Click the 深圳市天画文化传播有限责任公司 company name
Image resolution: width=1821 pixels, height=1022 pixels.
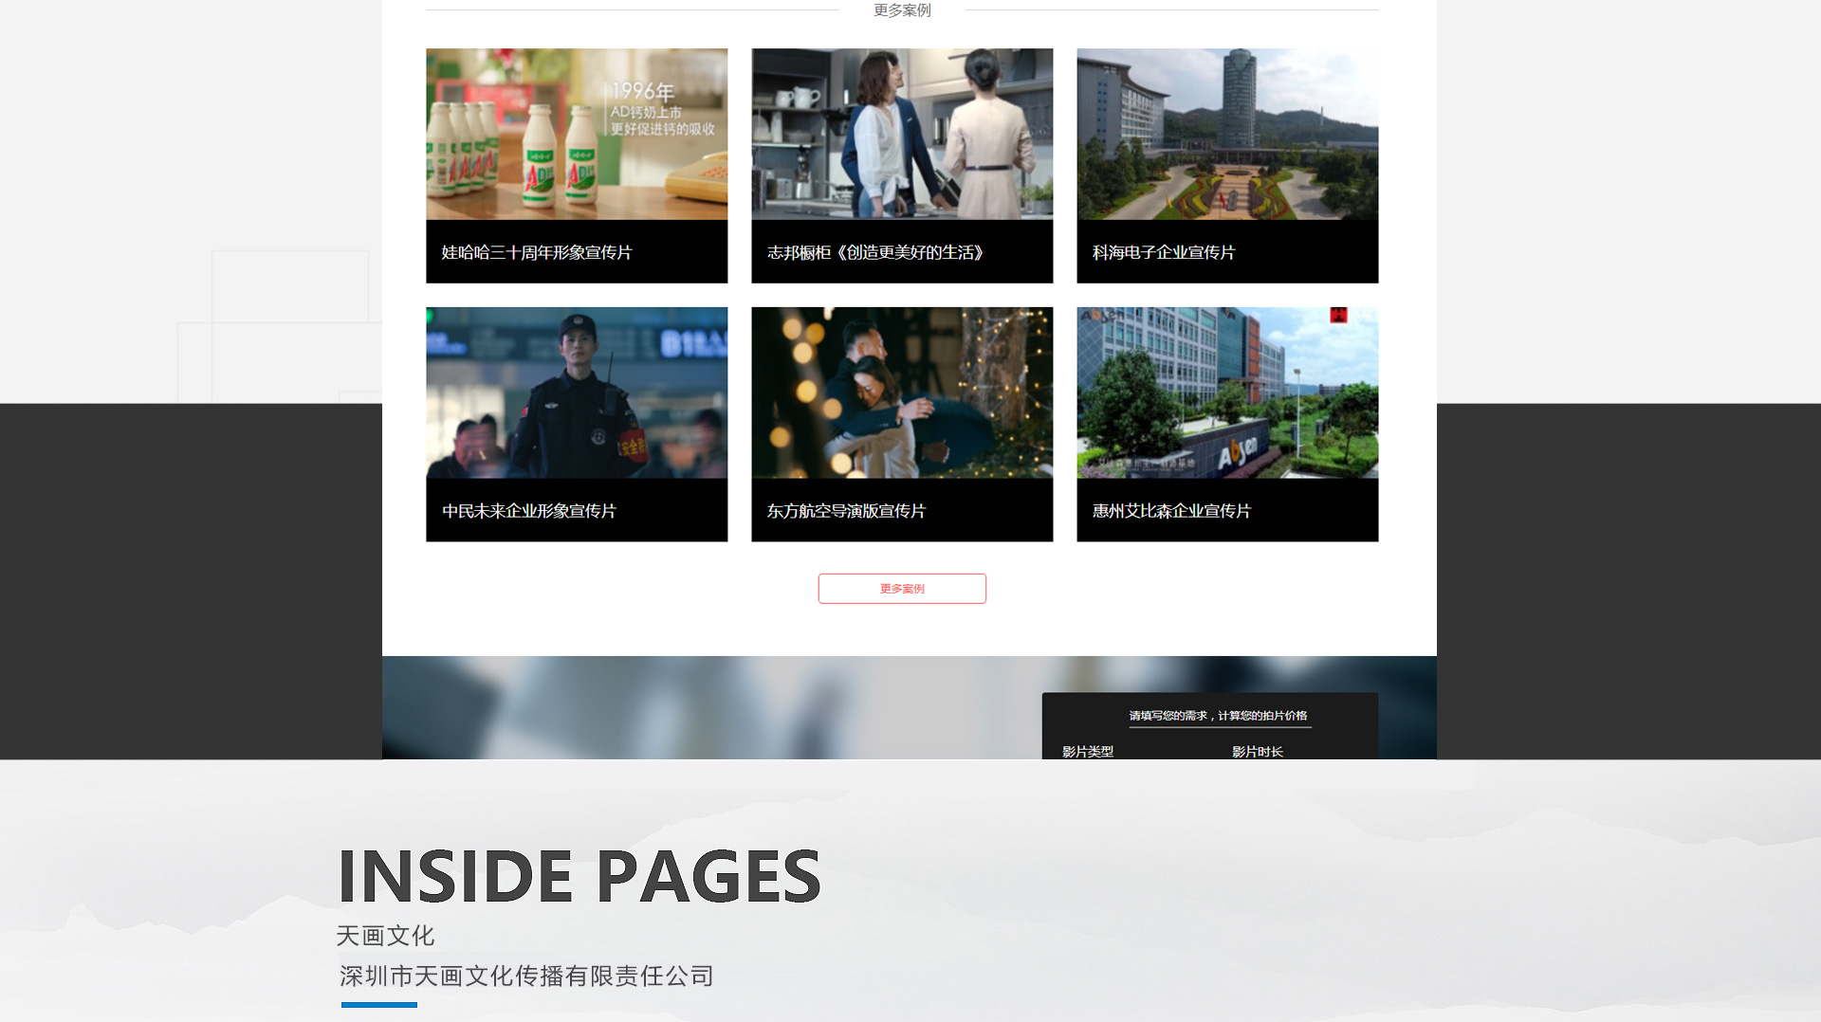click(x=526, y=976)
